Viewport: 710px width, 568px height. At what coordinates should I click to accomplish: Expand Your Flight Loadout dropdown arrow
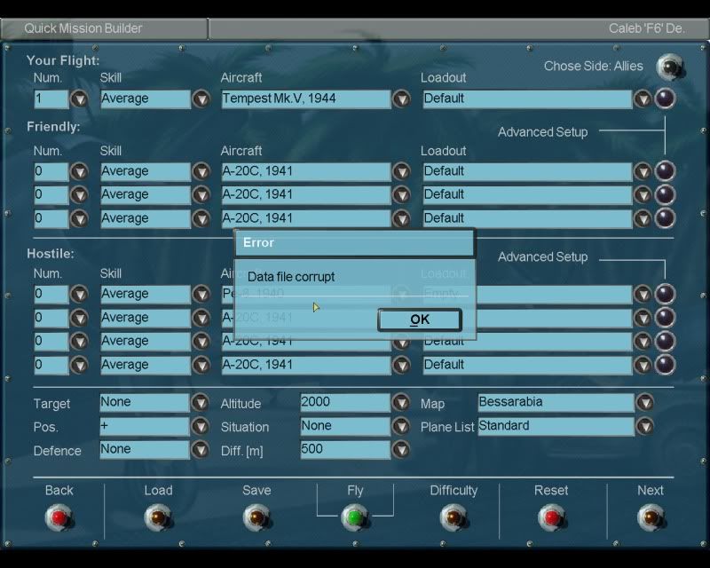pos(643,99)
